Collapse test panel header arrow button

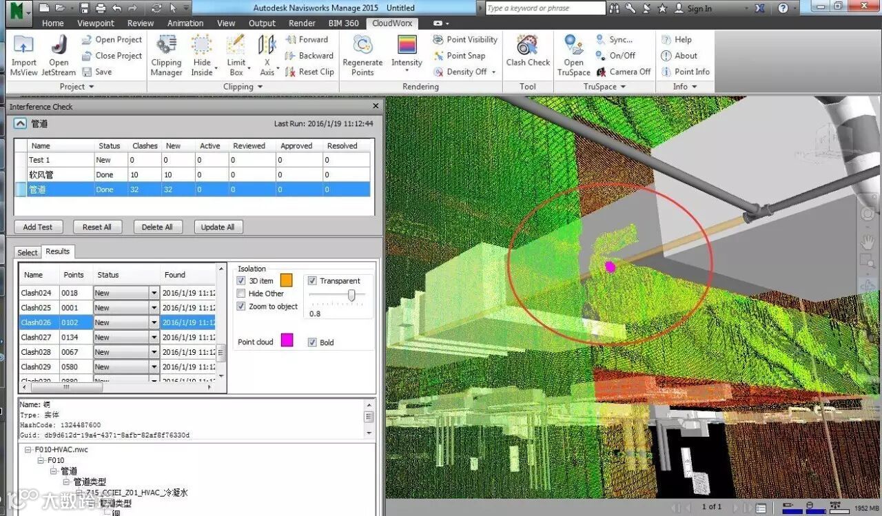pyautogui.click(x=20, y=124)
